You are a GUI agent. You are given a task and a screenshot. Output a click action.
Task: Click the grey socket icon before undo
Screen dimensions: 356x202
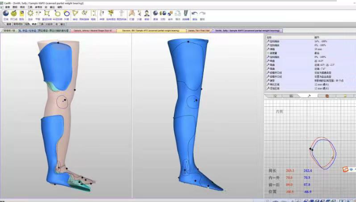click(x=186, y=14)
